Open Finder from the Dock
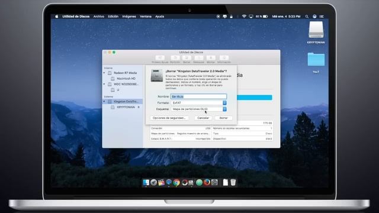This screenshot has width=379, height=213. tap(146, 183)
